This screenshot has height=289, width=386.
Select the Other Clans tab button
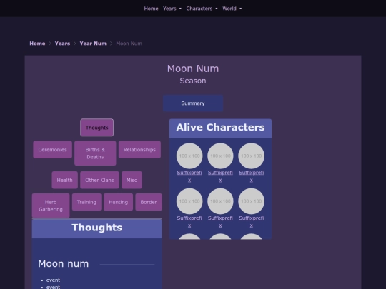point(99,180)
